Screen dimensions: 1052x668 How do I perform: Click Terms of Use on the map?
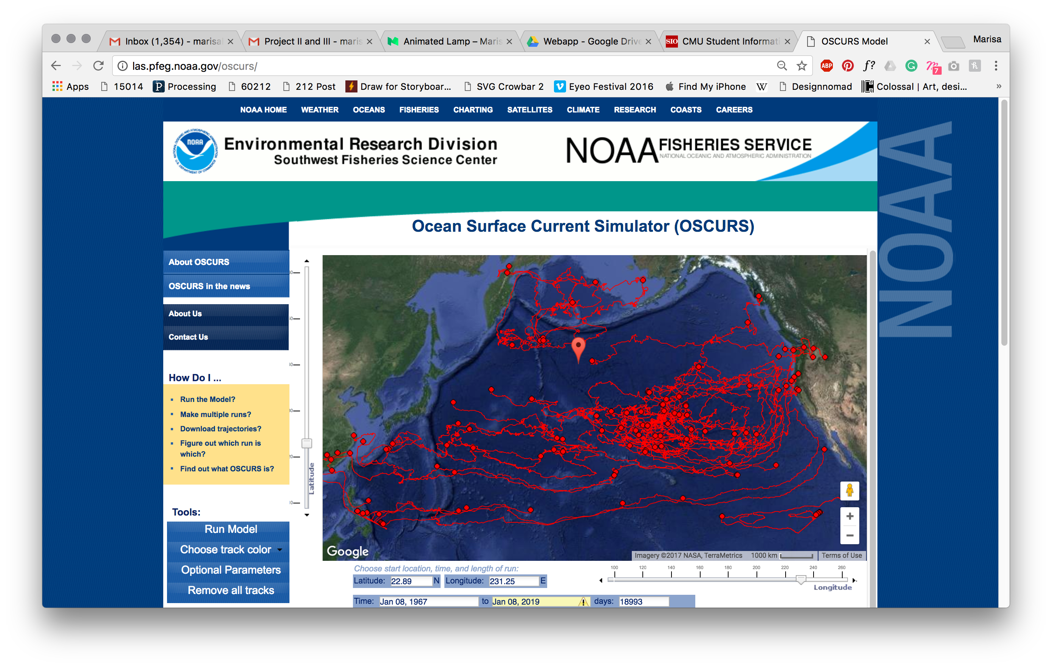coord(842,556)
